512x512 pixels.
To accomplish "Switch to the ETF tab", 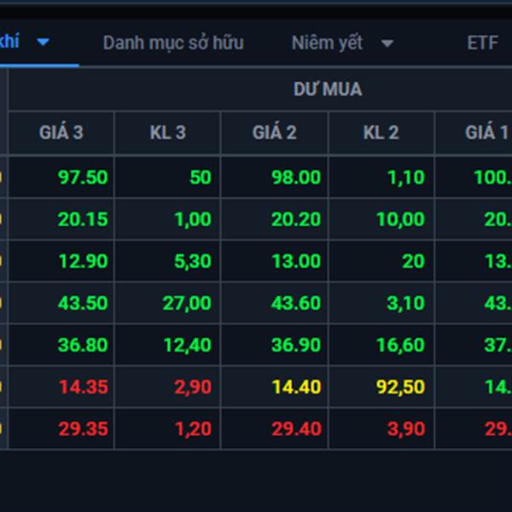I will (x=482, y=43).
